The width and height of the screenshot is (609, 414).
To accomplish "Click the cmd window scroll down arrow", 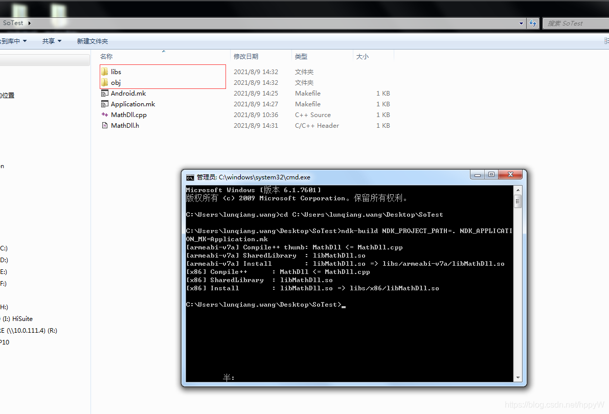I will coord(518,378).
